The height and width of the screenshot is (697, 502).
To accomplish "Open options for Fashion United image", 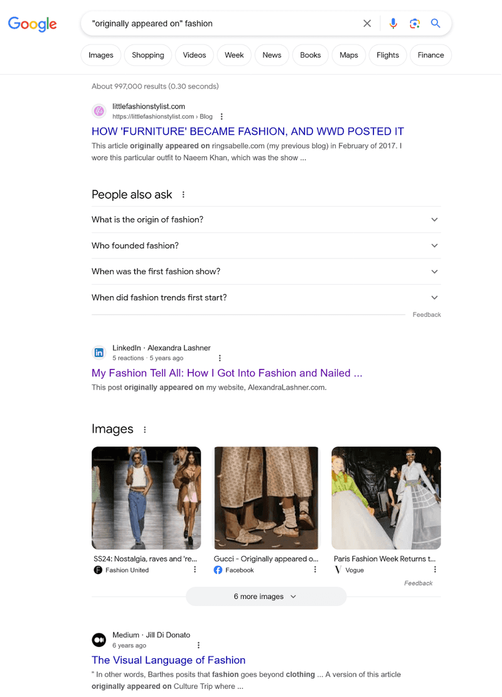I will pyautogui.click(x=195, y=570).
